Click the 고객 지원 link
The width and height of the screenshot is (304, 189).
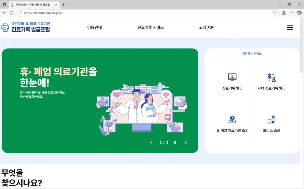click(206, 27)
